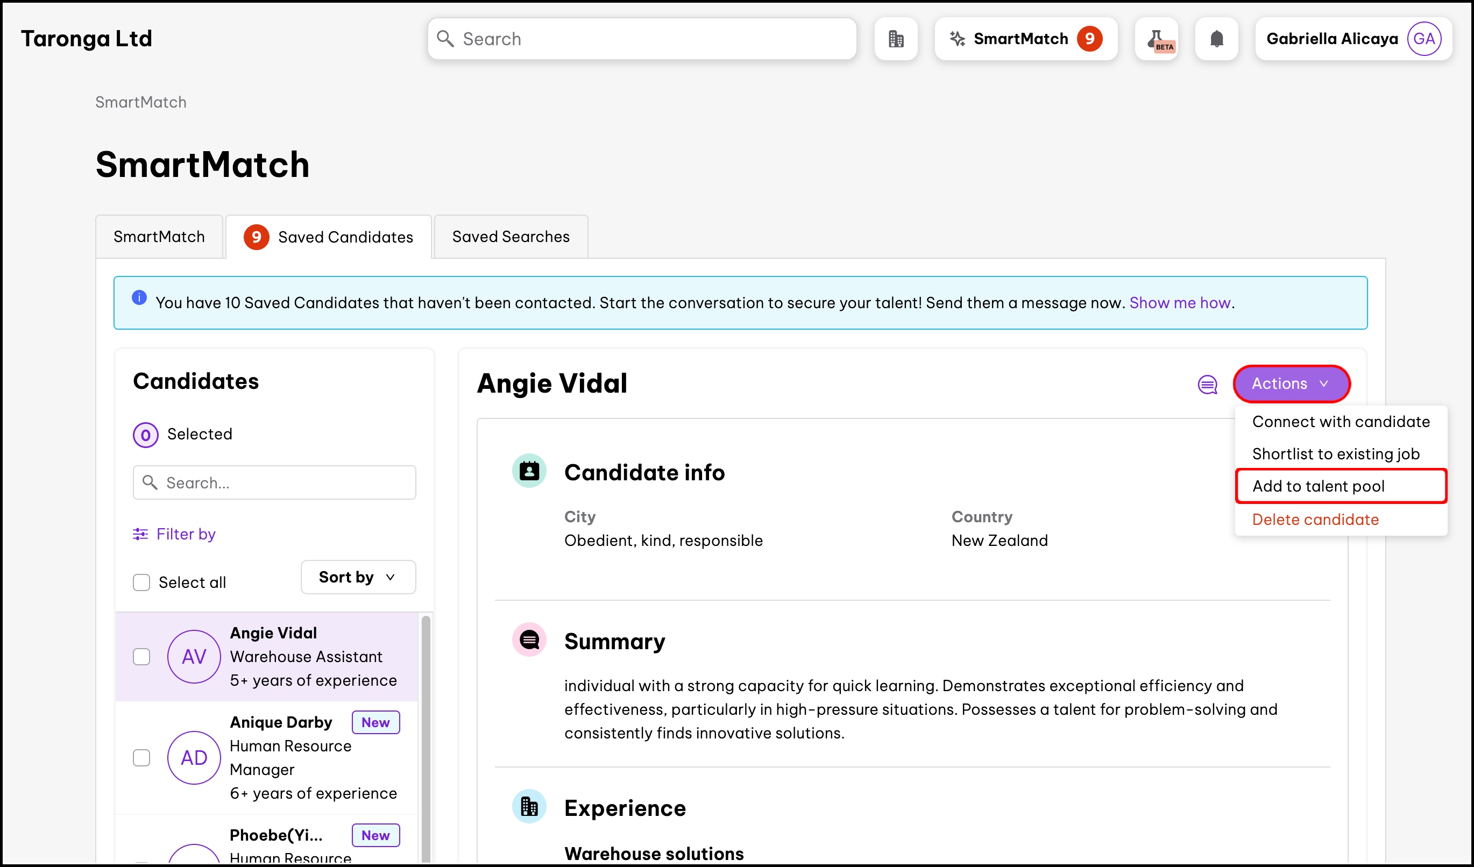Open the beta lab flask icon
1474x867 pixels.
[1157, 39]
